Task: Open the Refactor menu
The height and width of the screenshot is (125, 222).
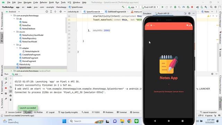Action: pos(43,2)
